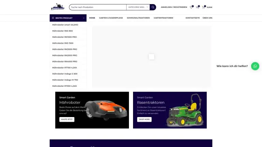262x147 pixels.
Task: Click the WhatsApp chat icon
Action: point(255,66)
